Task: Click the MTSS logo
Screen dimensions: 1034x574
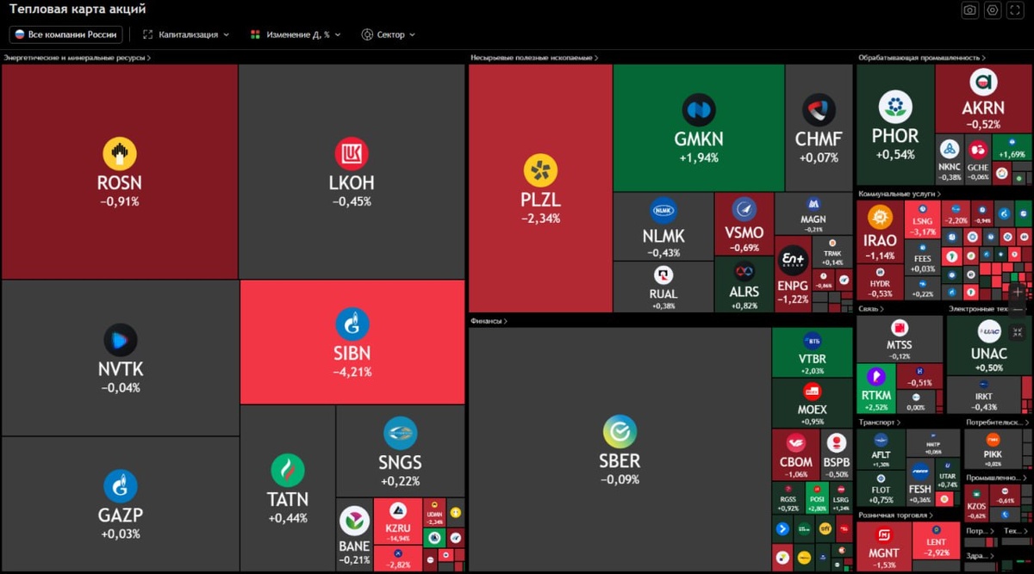Action: [899, 328]
